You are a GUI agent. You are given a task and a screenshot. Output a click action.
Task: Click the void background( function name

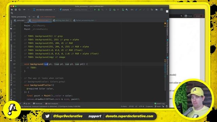(37, 64)
